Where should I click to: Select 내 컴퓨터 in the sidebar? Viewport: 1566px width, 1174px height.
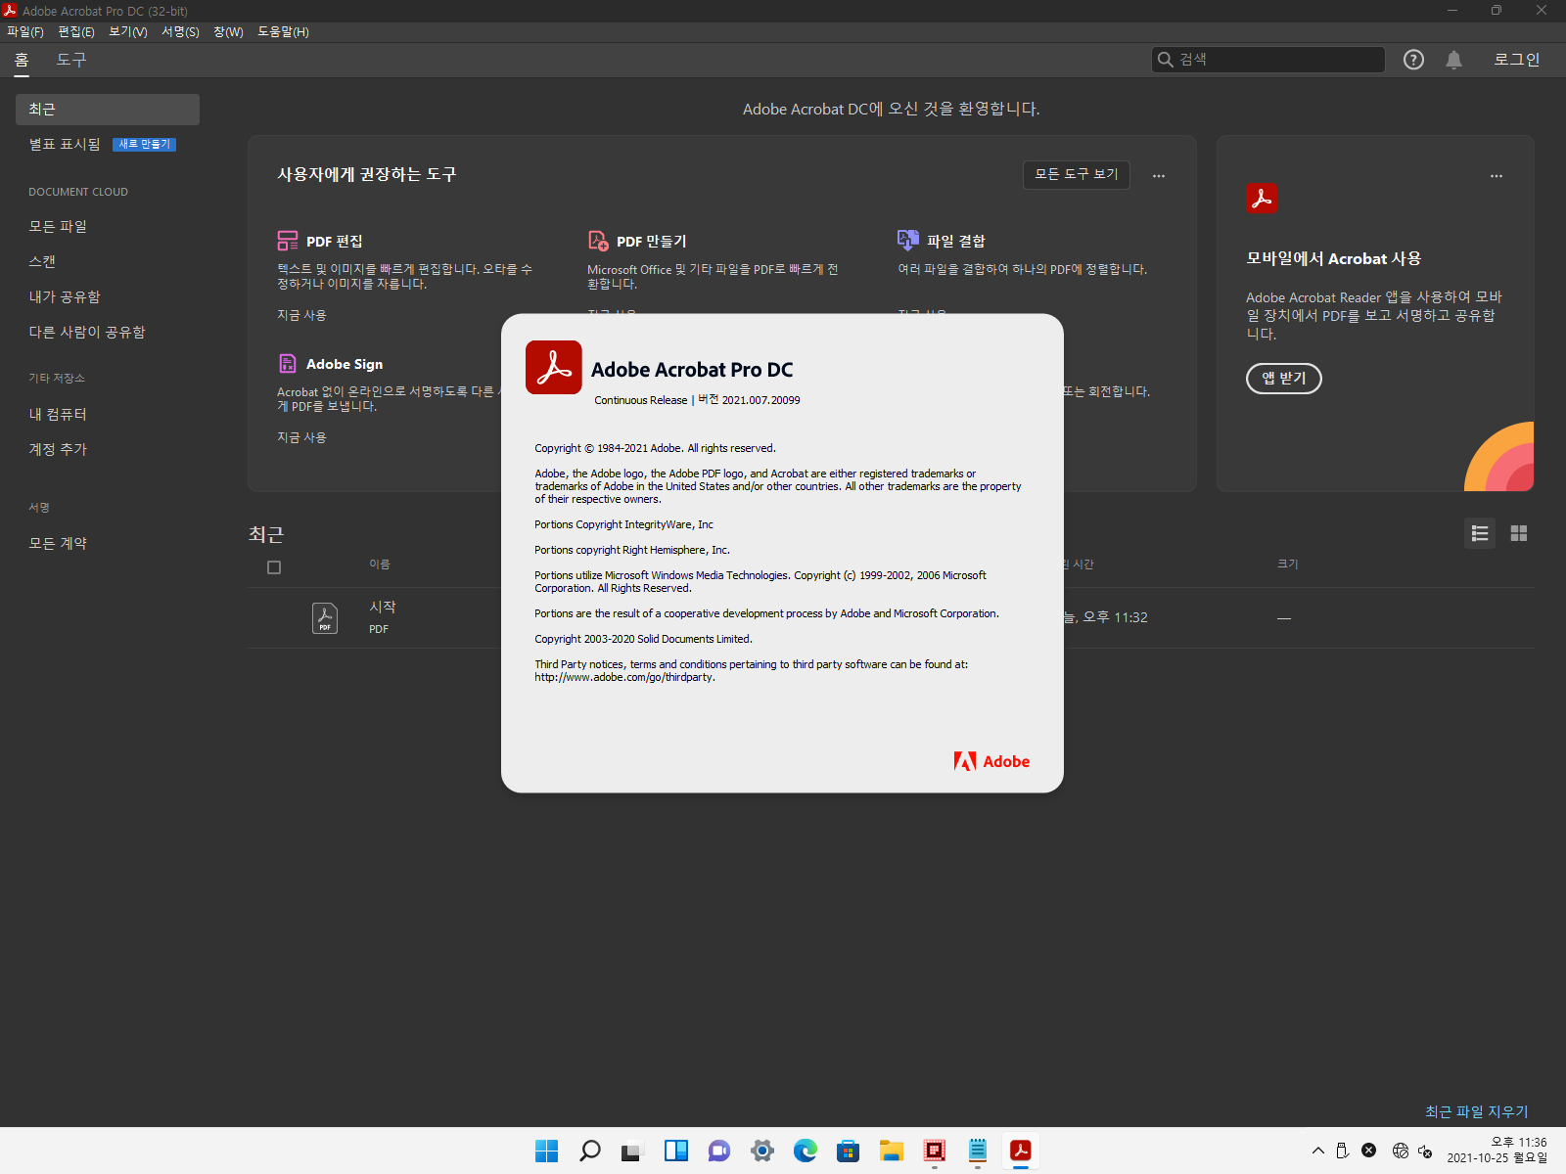[58, 414]
